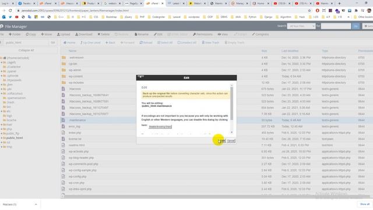Expand the ssl tree folder

click(x=1, y=142)
